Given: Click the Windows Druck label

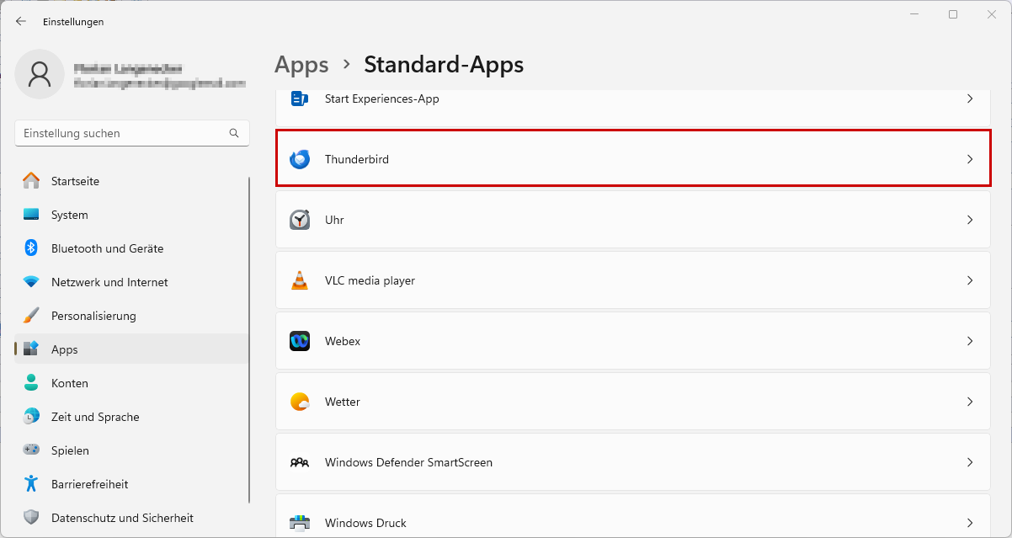Looking at the screenshot, I should pos(365,523).
